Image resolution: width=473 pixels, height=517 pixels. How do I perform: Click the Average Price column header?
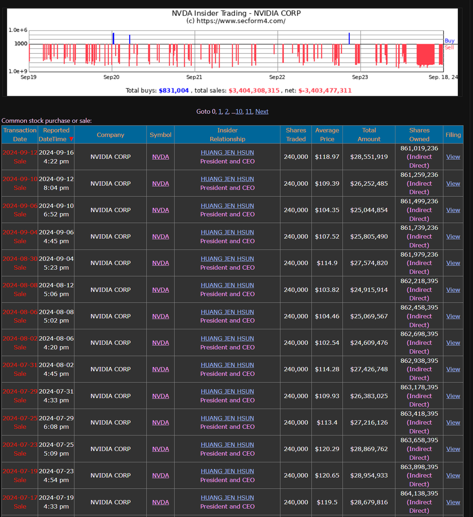[x=327, y=135]
